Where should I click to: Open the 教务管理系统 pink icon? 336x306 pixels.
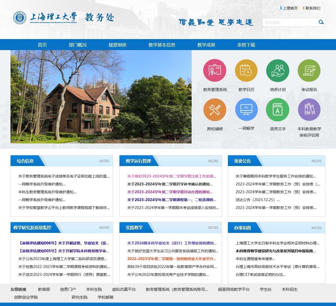coord(215,71)
